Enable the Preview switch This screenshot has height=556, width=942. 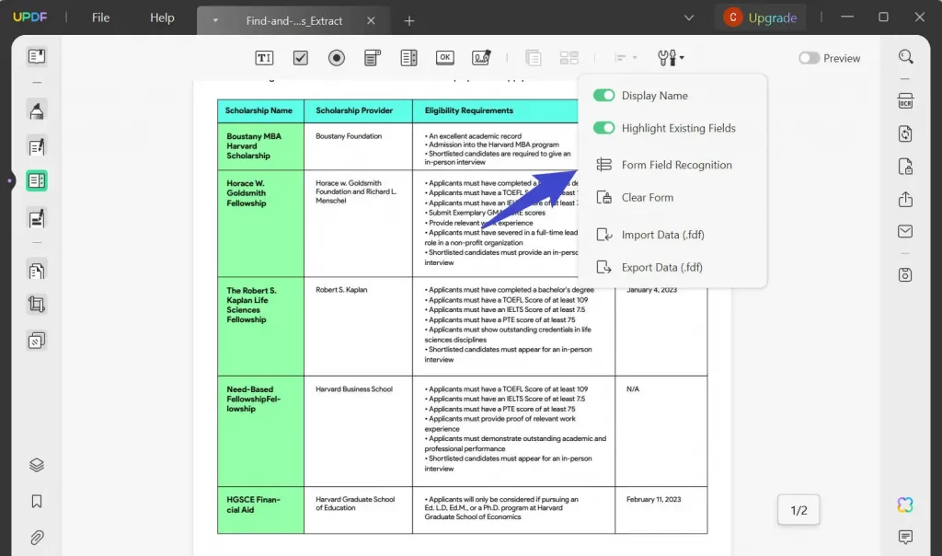point(809,58)
